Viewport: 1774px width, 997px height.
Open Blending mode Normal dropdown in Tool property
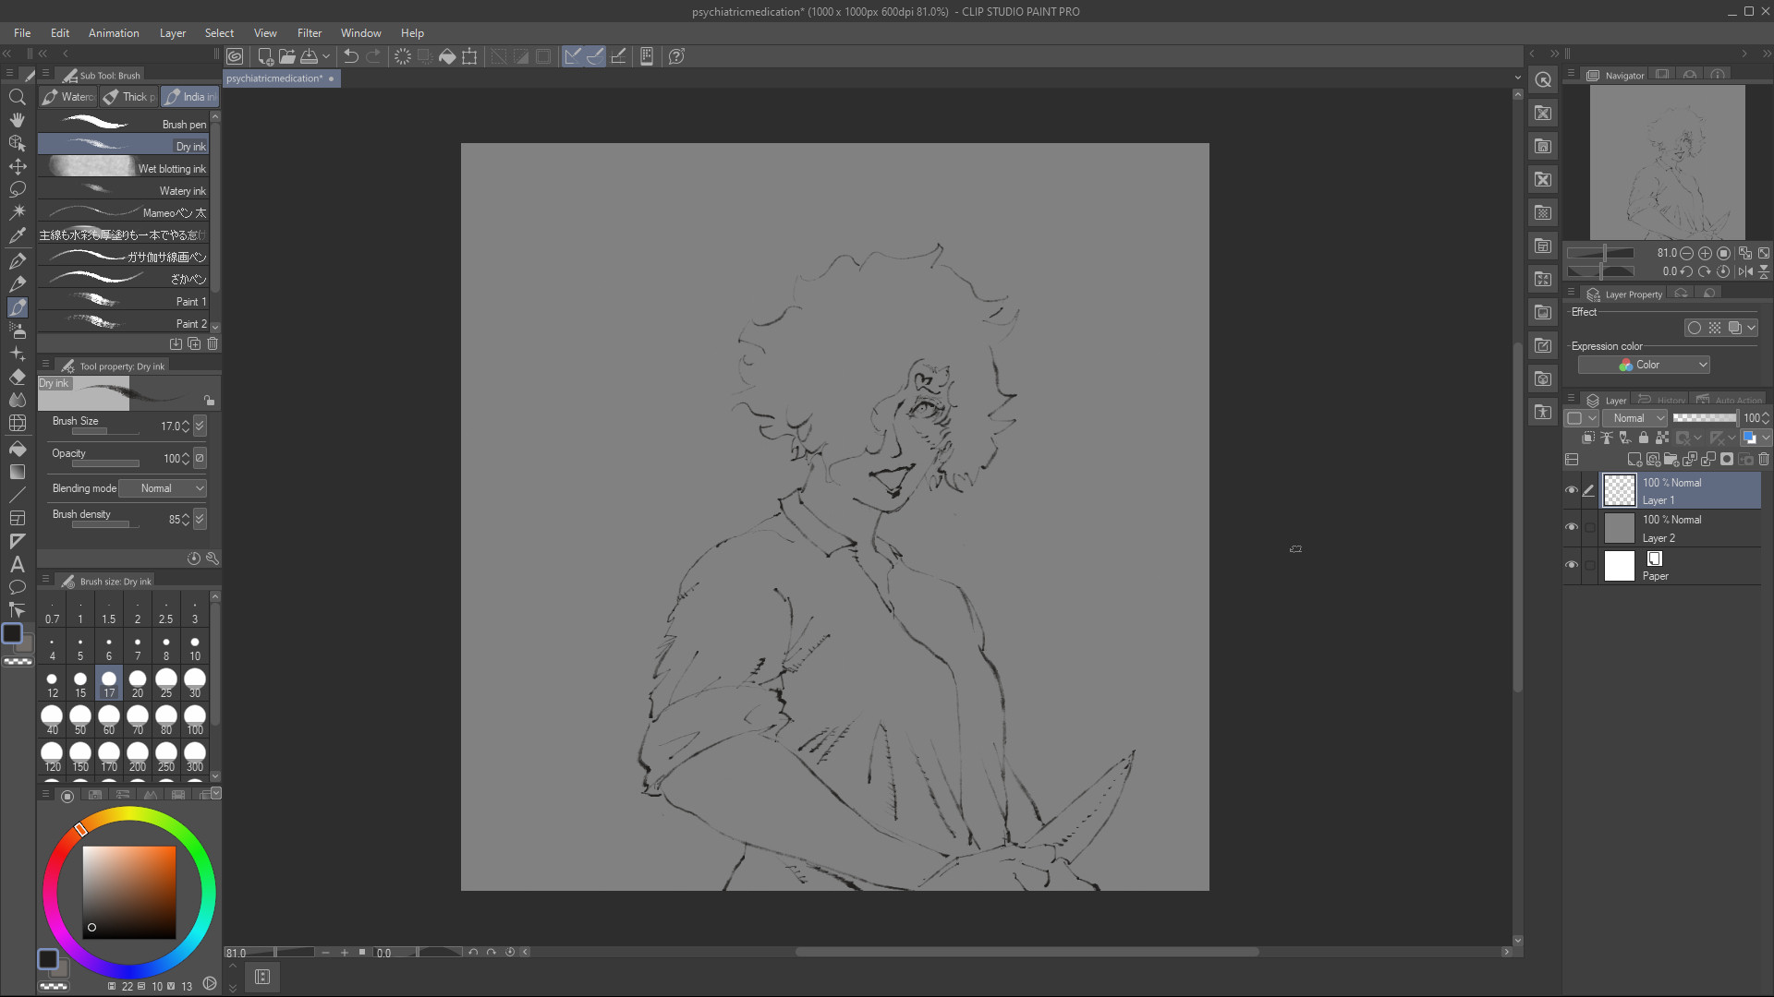click(162, 488)
